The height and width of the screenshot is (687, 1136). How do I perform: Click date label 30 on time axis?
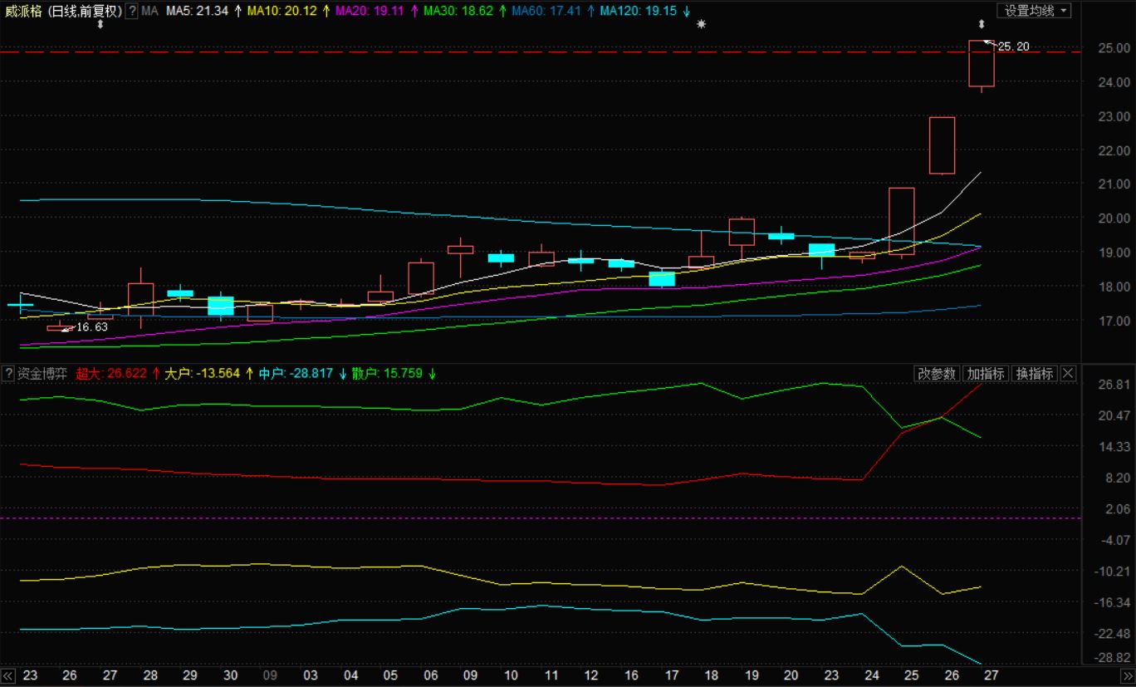[230, 675]
